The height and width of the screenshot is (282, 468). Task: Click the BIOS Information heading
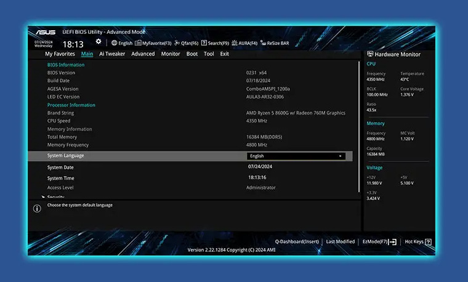click(x=66, y=65)
